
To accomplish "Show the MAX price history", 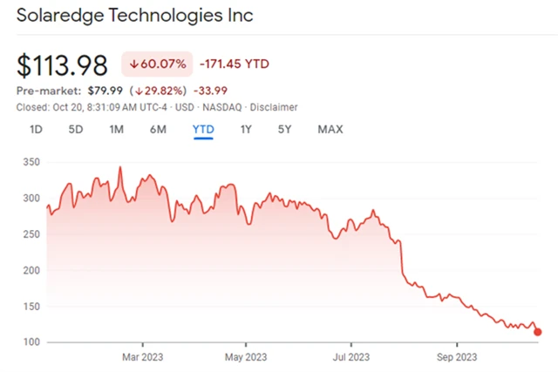I will 330,129.
